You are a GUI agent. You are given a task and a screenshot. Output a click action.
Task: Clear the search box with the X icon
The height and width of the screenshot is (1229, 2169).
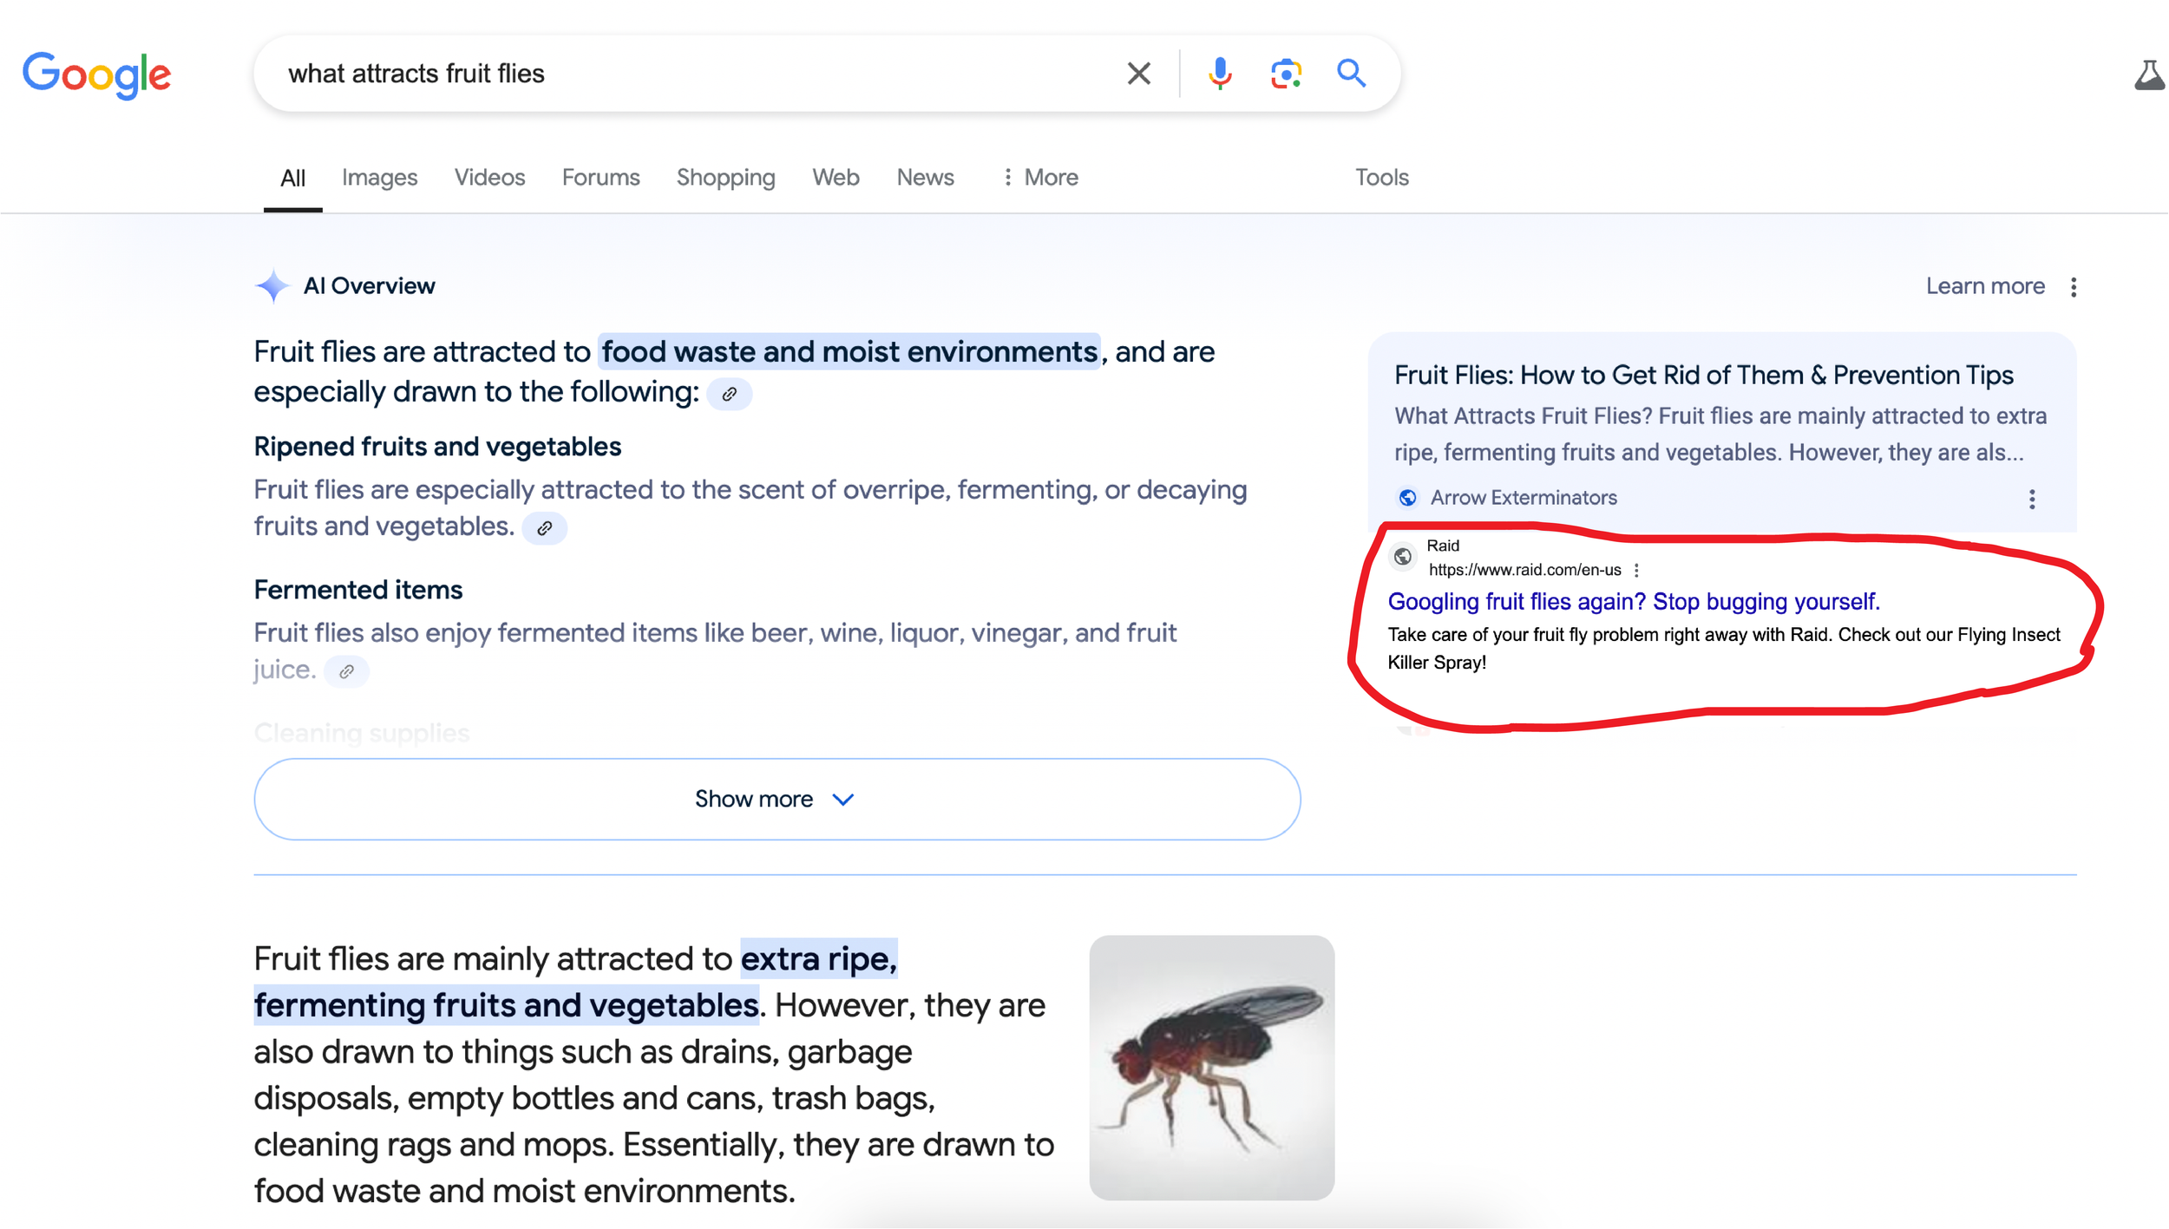(1138, 74)
